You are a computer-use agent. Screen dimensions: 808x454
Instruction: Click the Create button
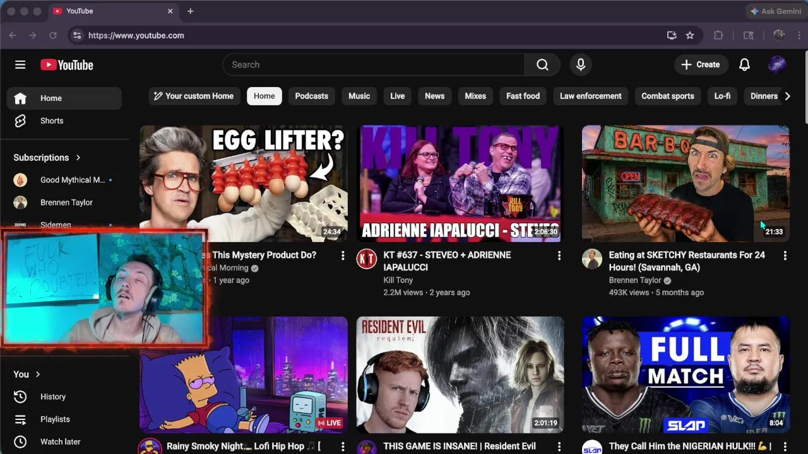click(701, 64)
